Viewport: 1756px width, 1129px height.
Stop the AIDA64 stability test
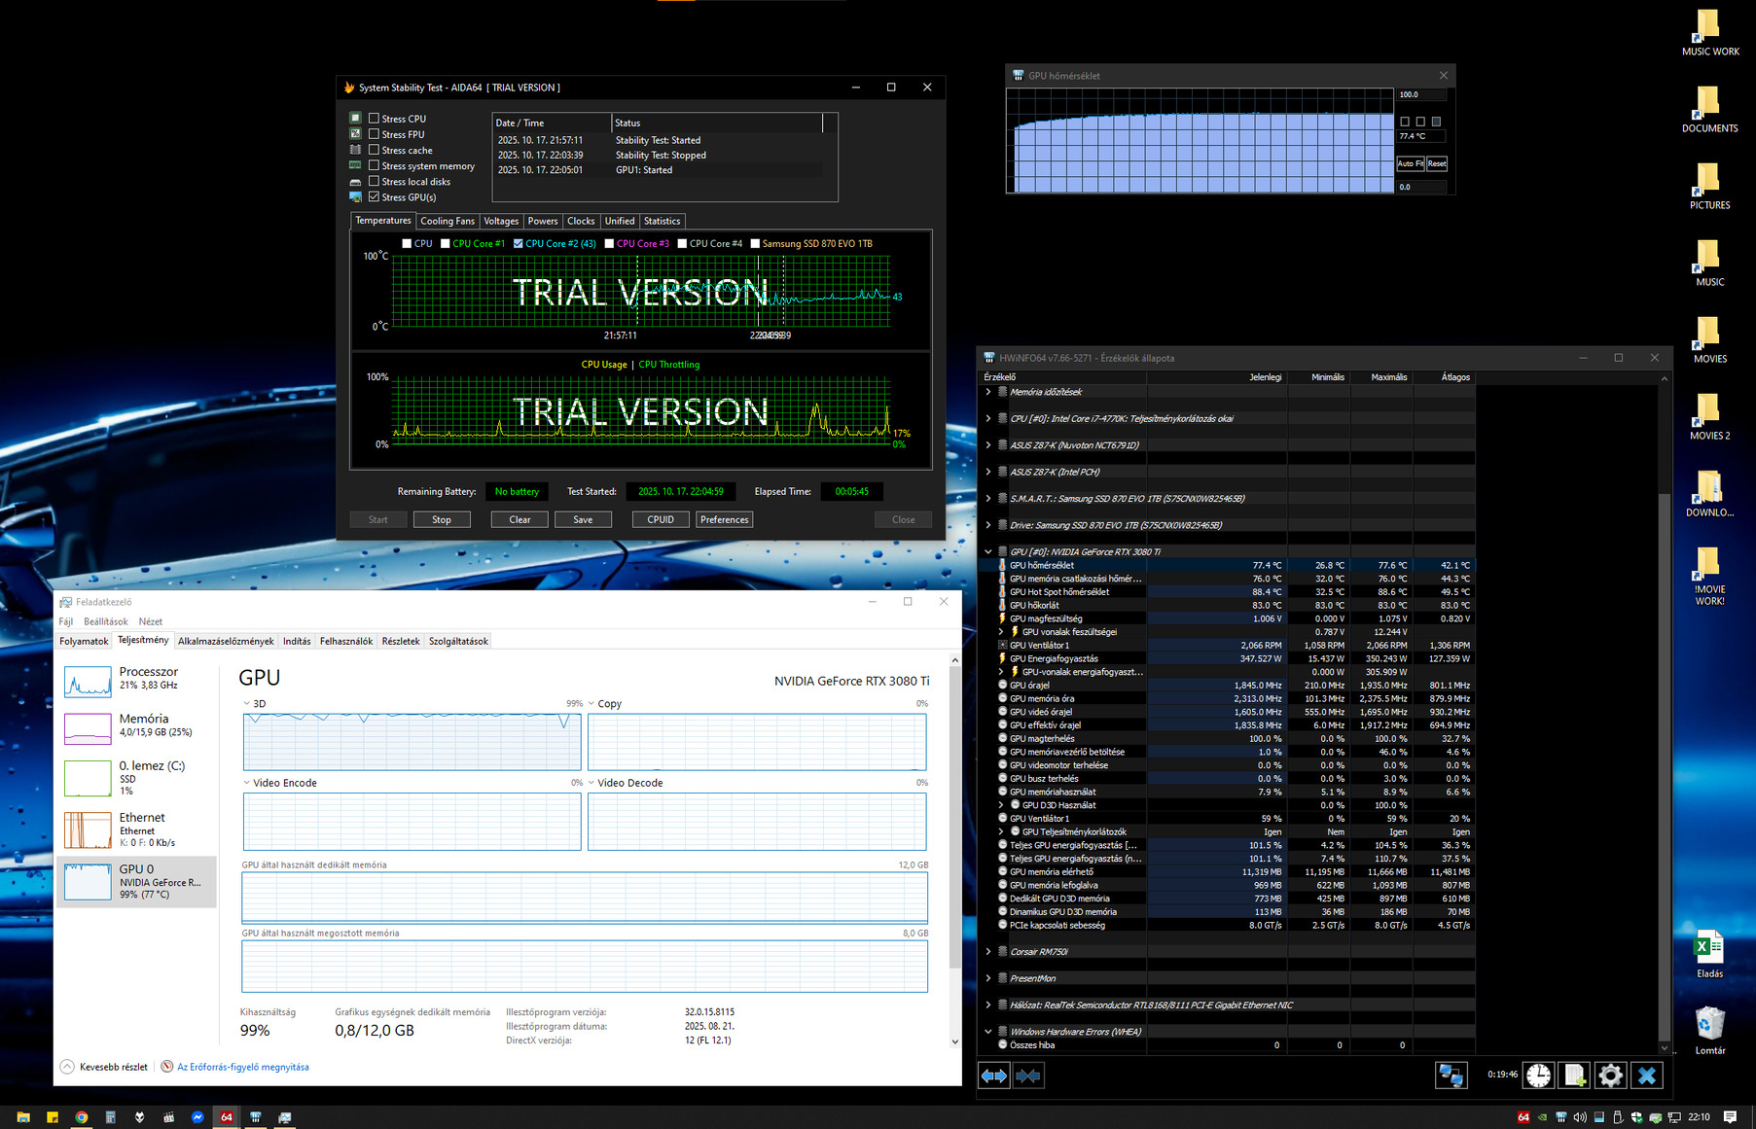442,519
